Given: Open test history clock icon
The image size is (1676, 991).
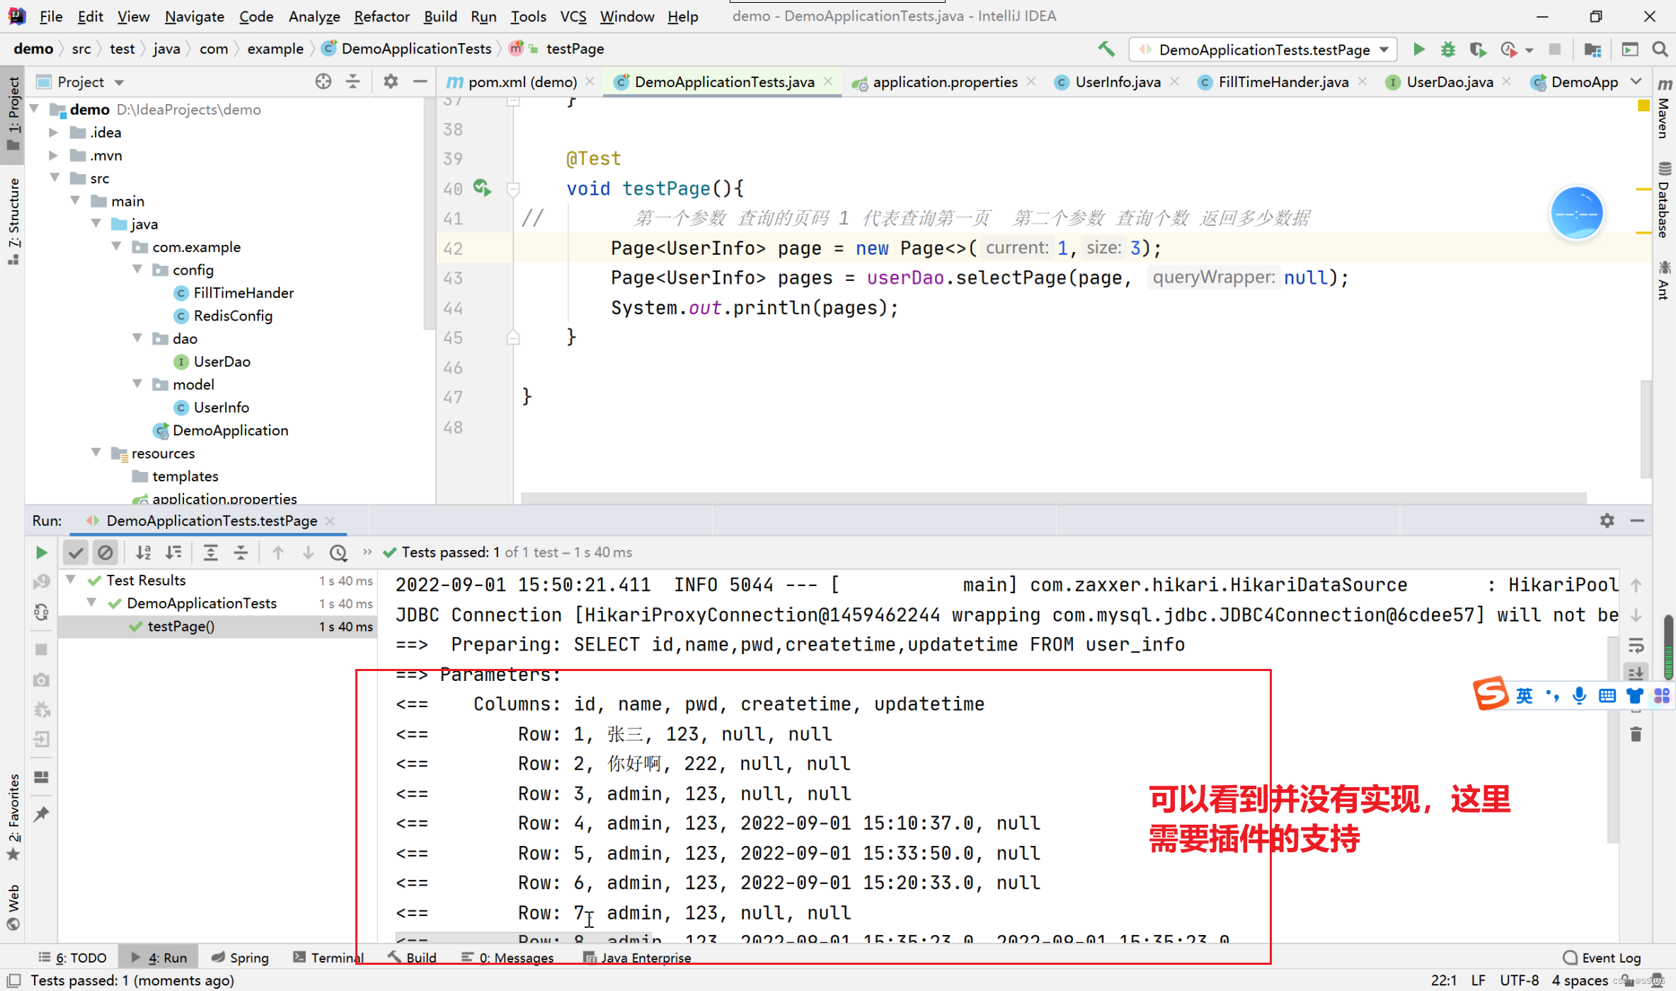Looking at the screenshot, I should point(338,552).
